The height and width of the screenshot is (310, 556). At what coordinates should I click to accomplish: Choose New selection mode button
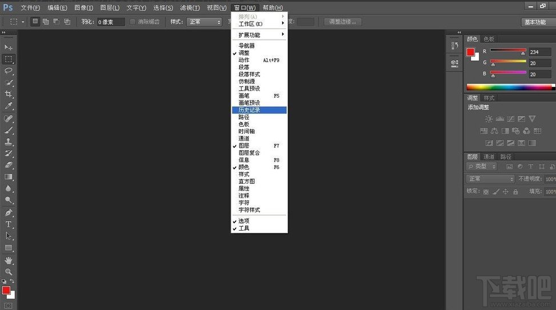click(35, 22)
